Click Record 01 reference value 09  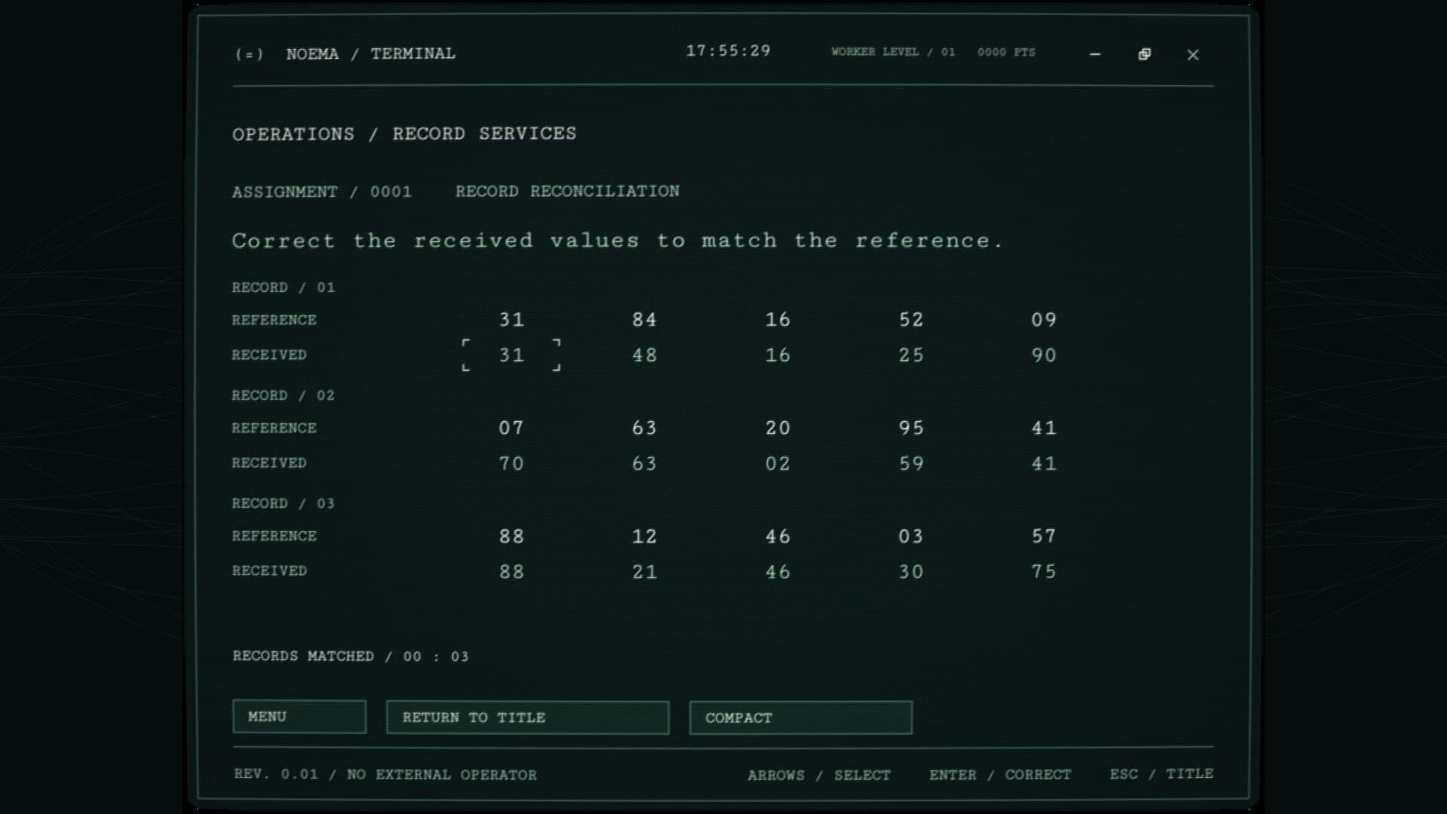click(1044, 320)
